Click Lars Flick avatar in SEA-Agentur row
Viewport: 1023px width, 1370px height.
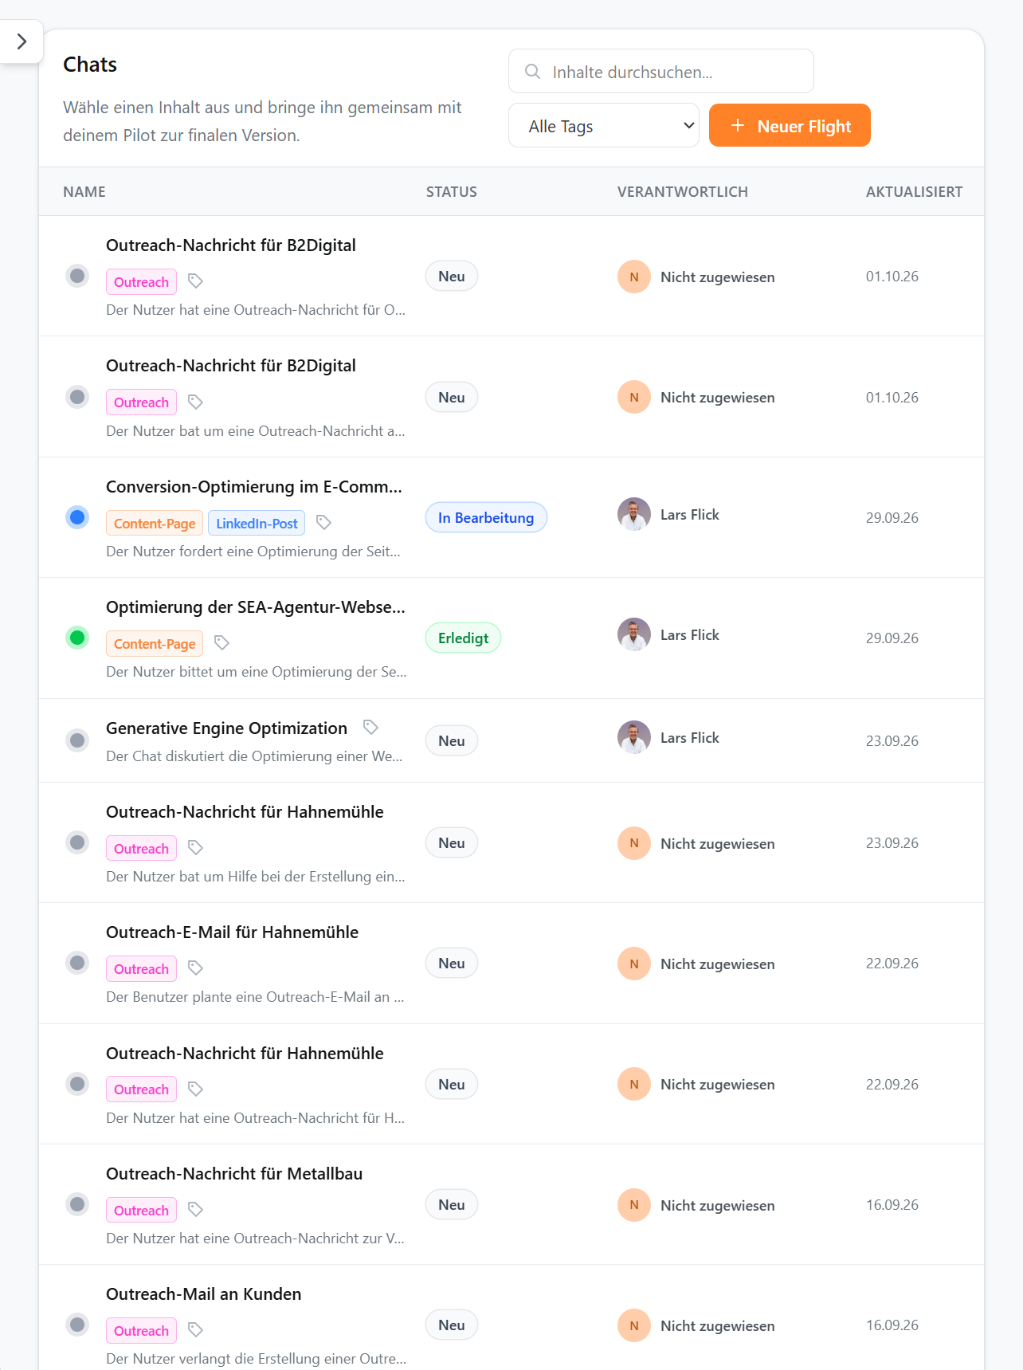click(634, 635)
